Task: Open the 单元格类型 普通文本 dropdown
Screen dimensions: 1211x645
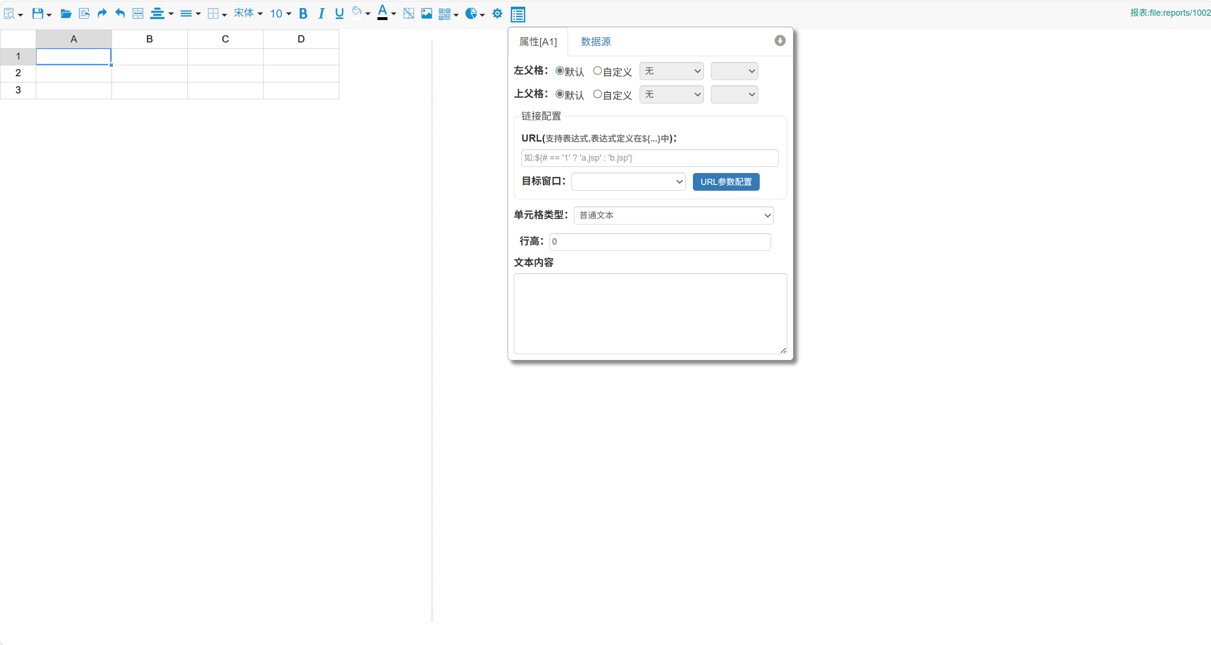Action: click(674, 215)
